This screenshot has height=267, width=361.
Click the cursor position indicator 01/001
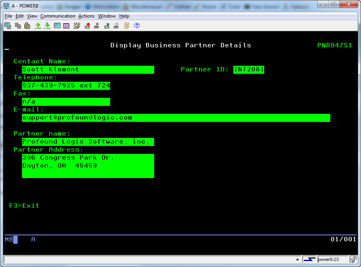click(343, 239)
